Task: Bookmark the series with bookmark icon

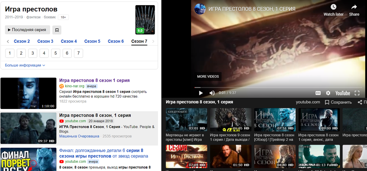Action: (57, 30)
